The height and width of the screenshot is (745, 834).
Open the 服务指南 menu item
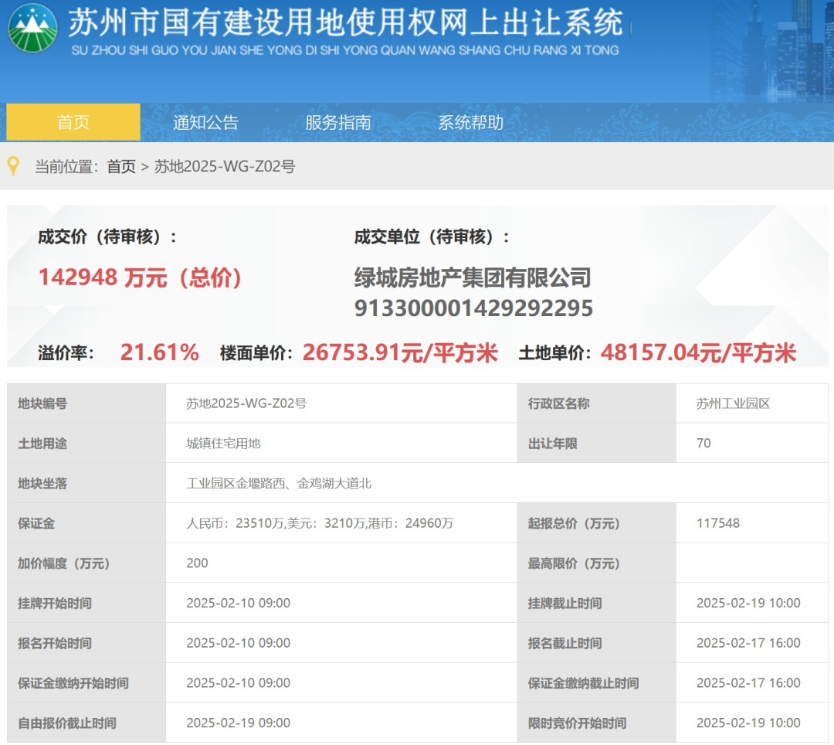click(x=338, y=122)
